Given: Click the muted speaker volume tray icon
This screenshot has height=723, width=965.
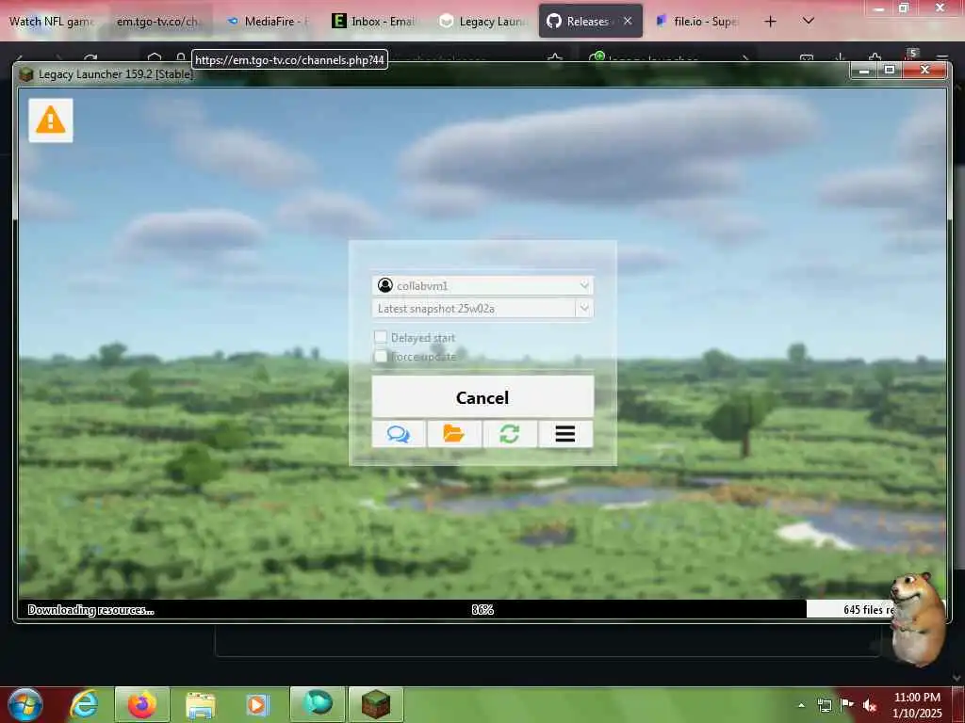Looking at the screenshot, I should click(x=870, y=705).
